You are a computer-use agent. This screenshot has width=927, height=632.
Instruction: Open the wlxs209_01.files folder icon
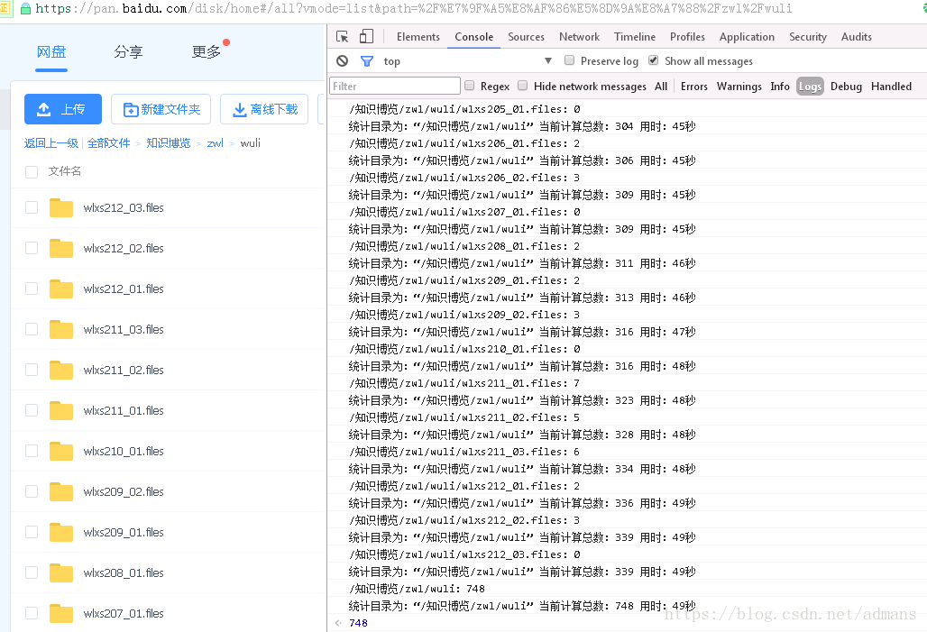coord(61,533)
